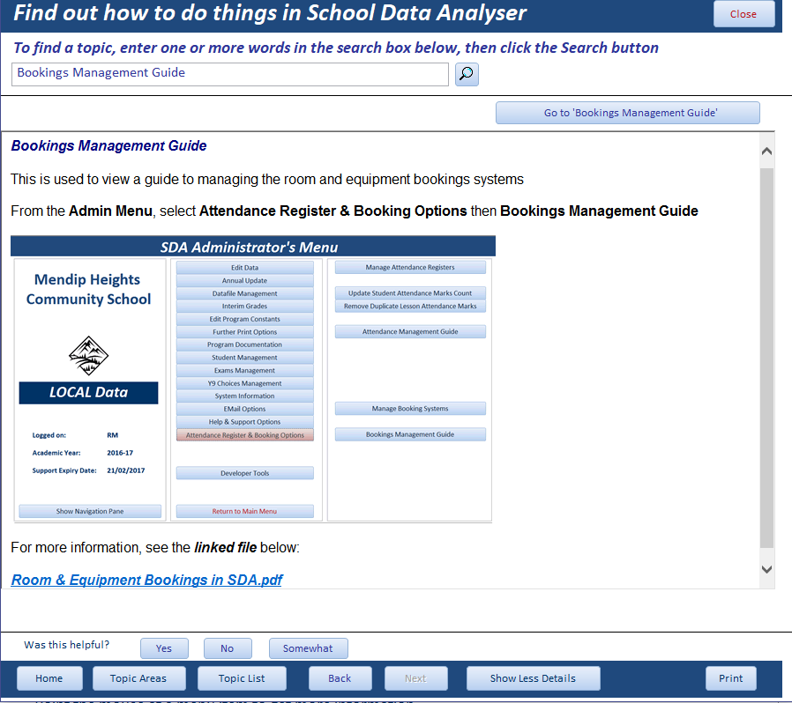
Task: Click Interim Grades menu item
Action: [x=245, y=306]
